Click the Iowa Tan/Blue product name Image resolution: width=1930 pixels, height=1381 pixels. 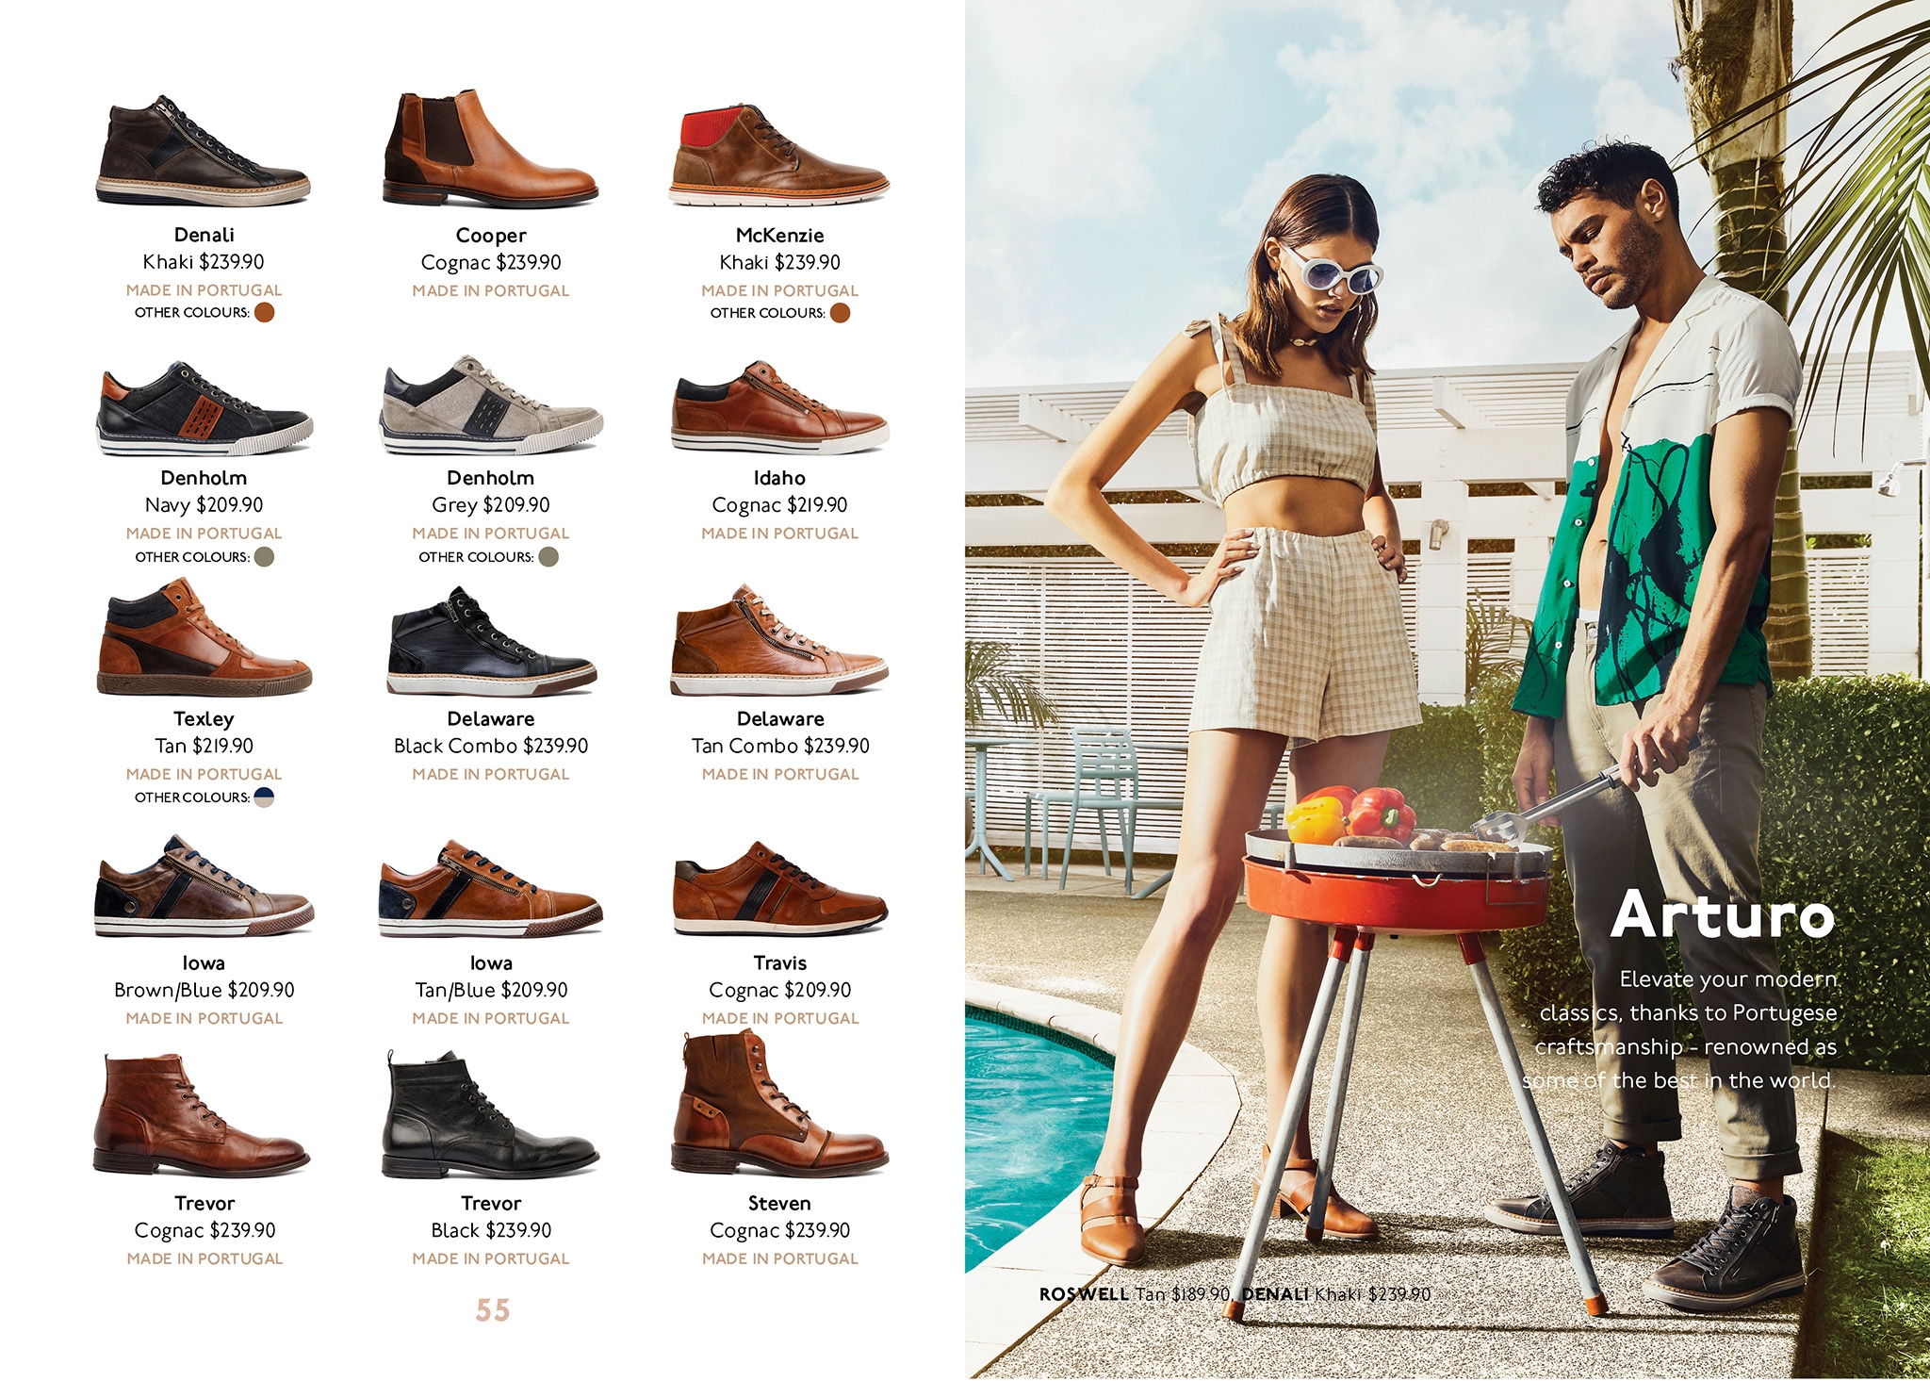click(491, 962)
